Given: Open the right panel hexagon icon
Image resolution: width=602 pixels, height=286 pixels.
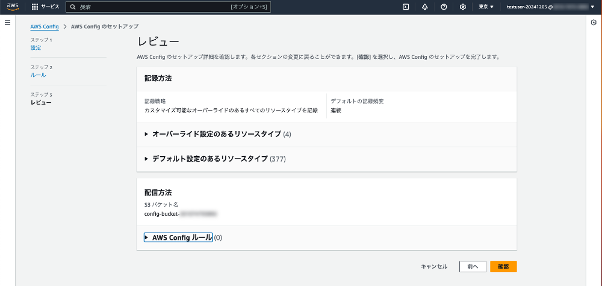Looking at the screenshot, I should click(594, 23).
